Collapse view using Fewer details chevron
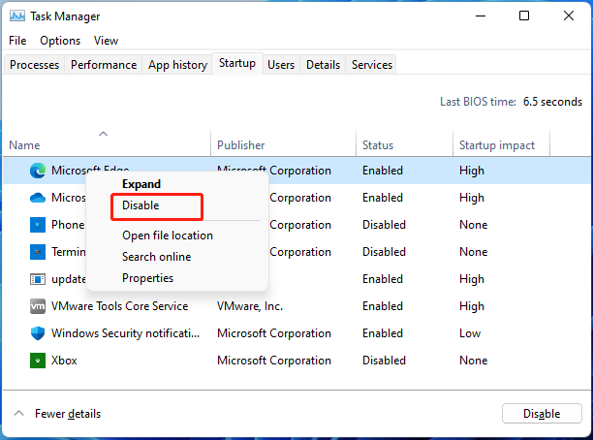This screenshot has height=440, width=593. click(x=19, y=413)
